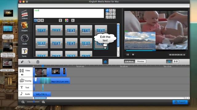The height and width of the screenshot is (110, 197).
Task: Set text position to top-right anchor
Action: point(114,10)
